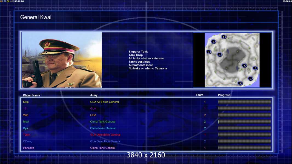This screenshot has height=164, width=292.
Task: Click Wld's team number
Action: click(205, 115)
